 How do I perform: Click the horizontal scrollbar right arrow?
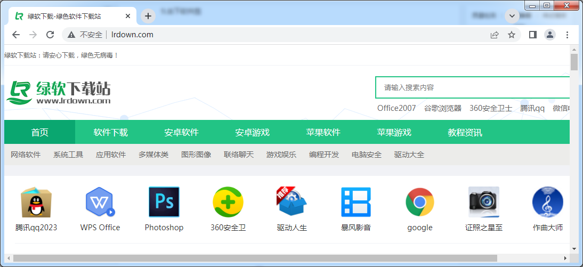[x=565, y=258]
